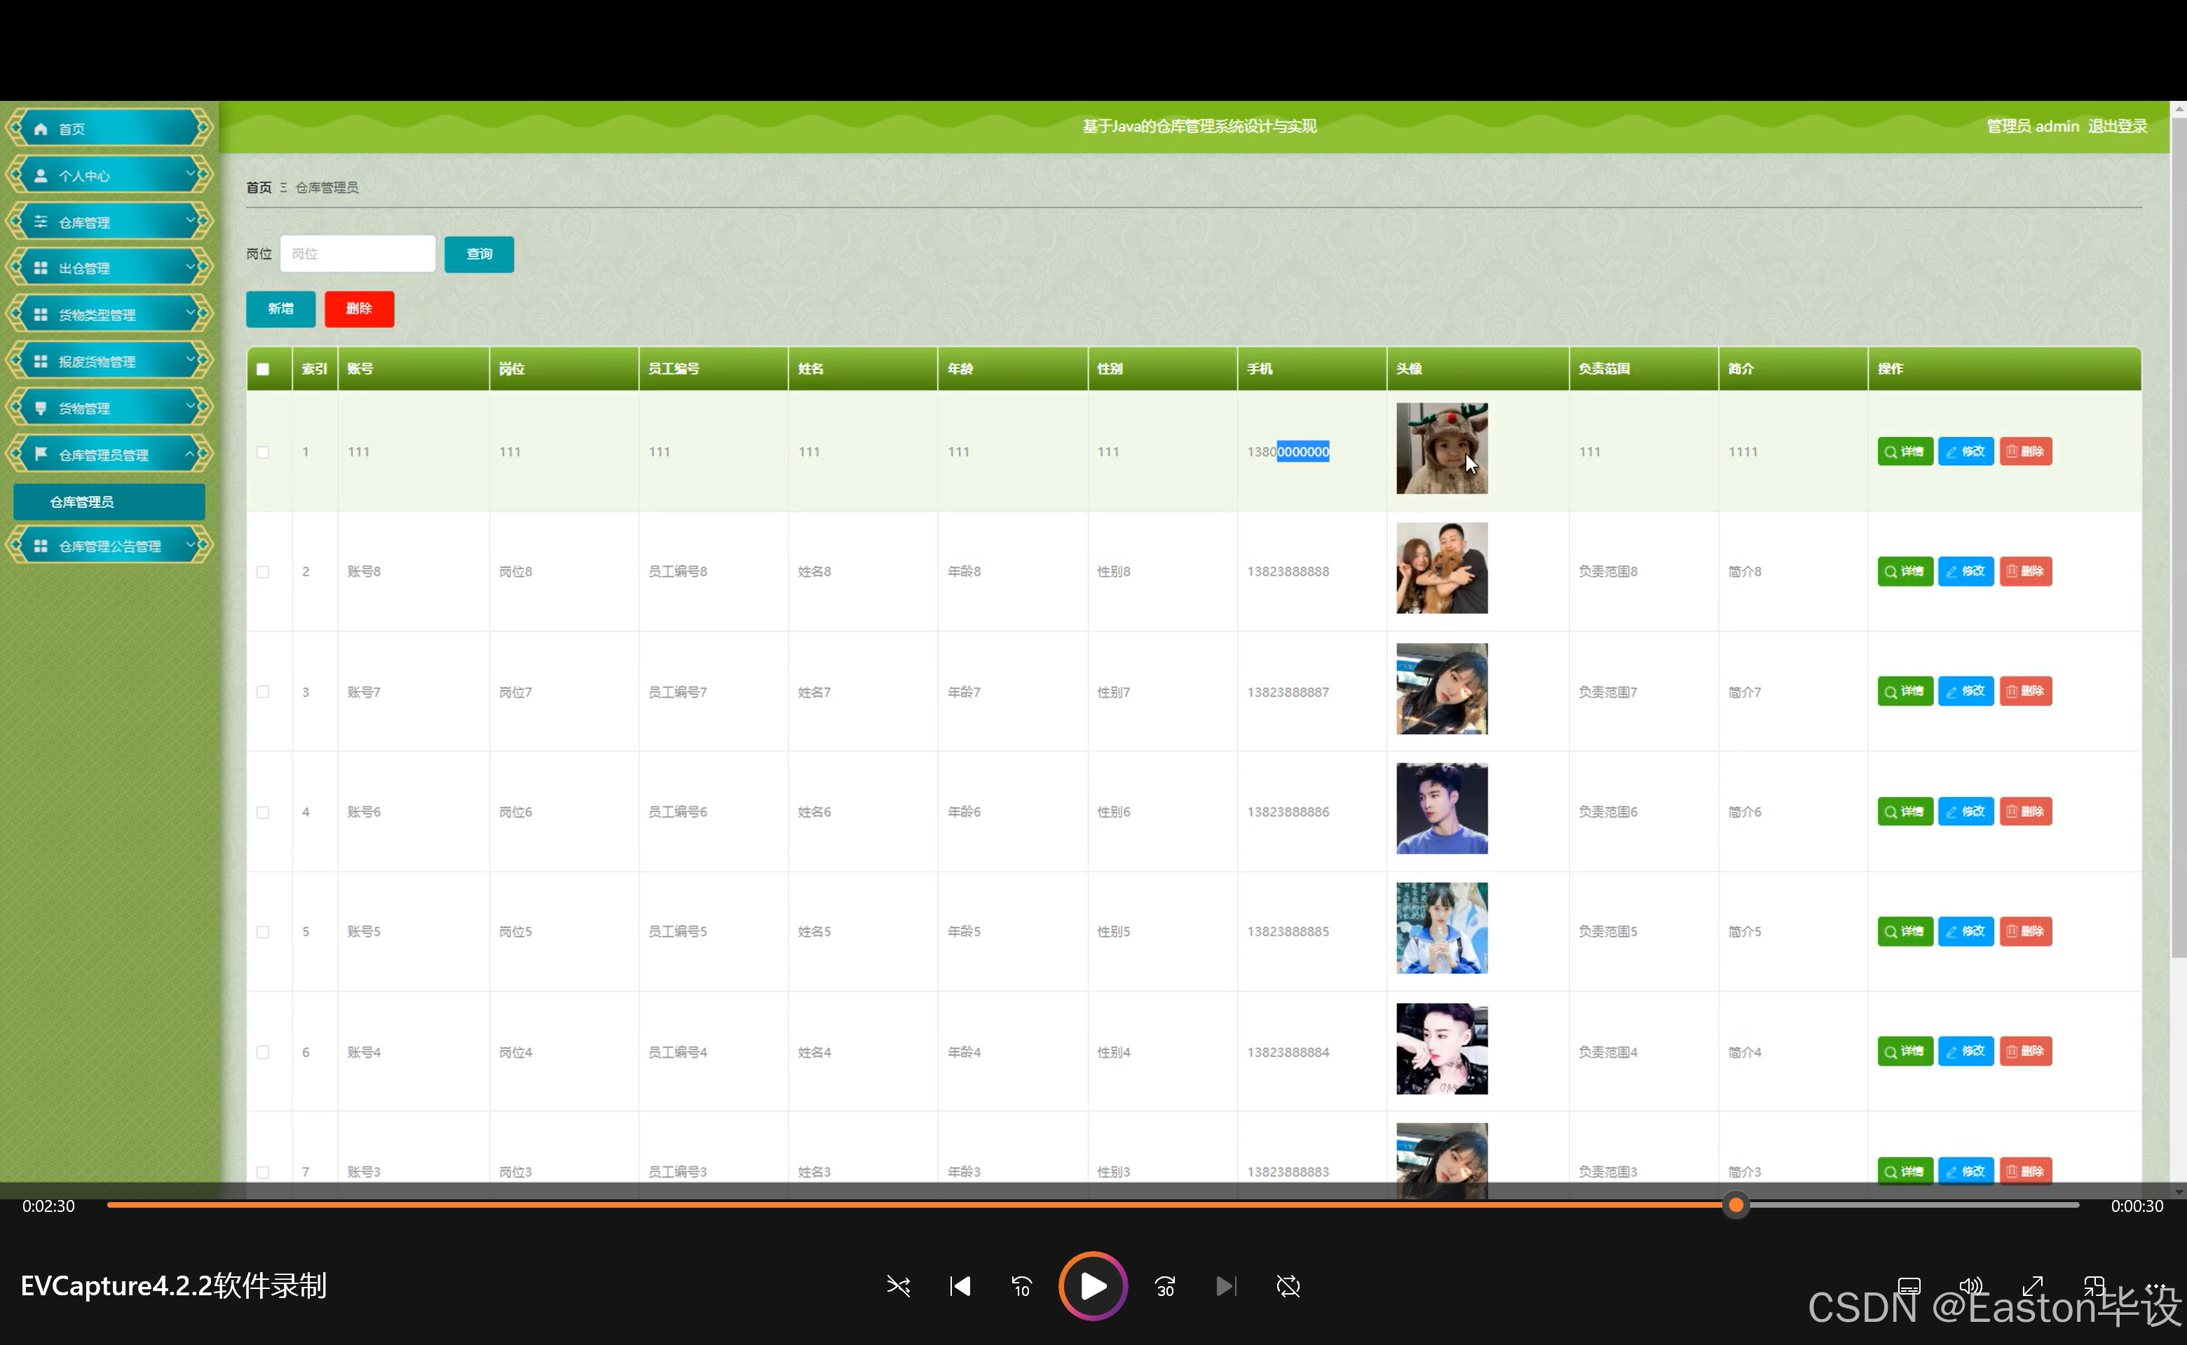Tick the checkbox for row 账号3

tap(263, 1173)
